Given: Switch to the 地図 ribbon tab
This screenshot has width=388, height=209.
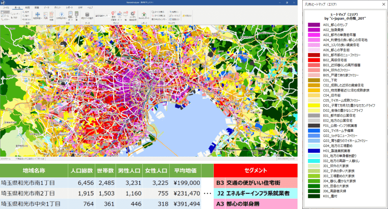Looking at the screenshot, I should [27, 8].
